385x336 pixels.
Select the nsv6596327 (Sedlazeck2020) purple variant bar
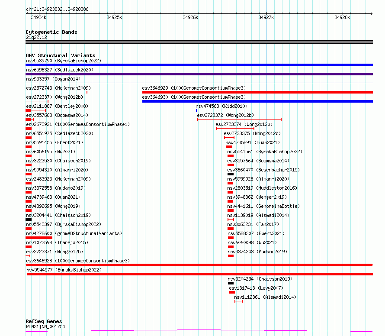(199, 74)
